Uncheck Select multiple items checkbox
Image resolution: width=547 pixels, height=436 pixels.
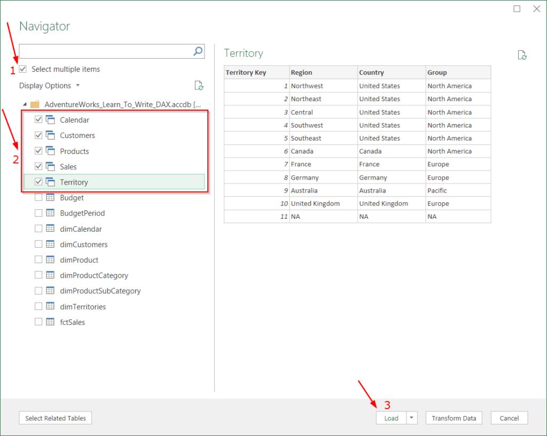[22, 69]
